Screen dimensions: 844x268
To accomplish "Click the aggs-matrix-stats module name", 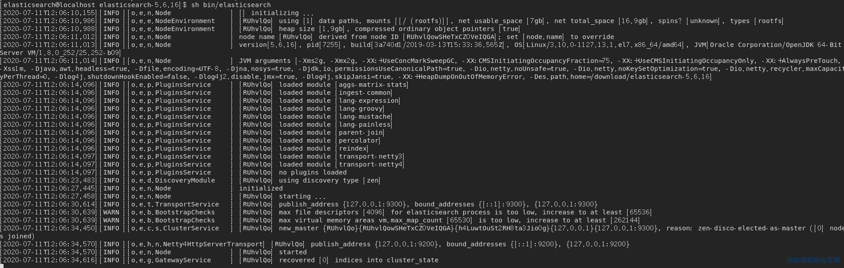I will 373,85.
